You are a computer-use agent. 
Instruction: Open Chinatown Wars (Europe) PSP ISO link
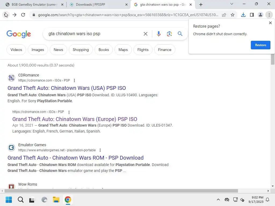tap(75, 119)
